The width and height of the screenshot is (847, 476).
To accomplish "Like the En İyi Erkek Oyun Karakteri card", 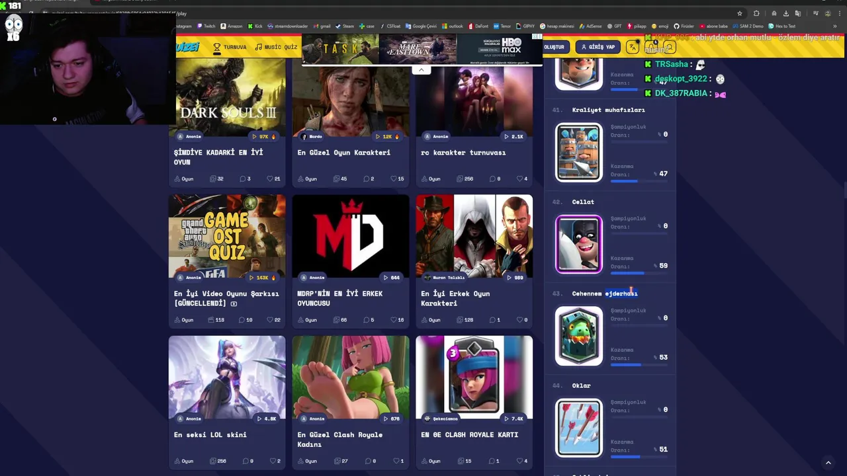I will (519, 320).
